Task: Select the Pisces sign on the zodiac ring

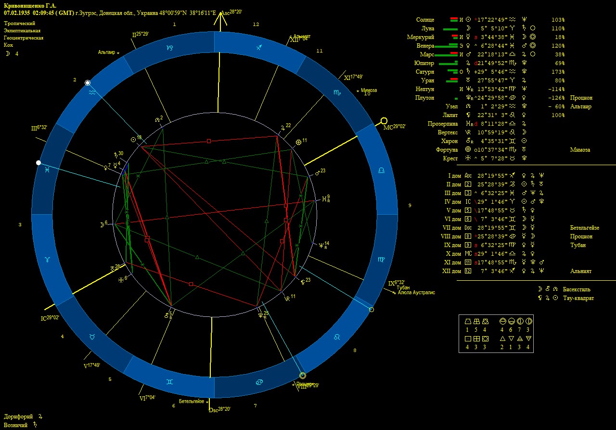Action: point(47,170)
